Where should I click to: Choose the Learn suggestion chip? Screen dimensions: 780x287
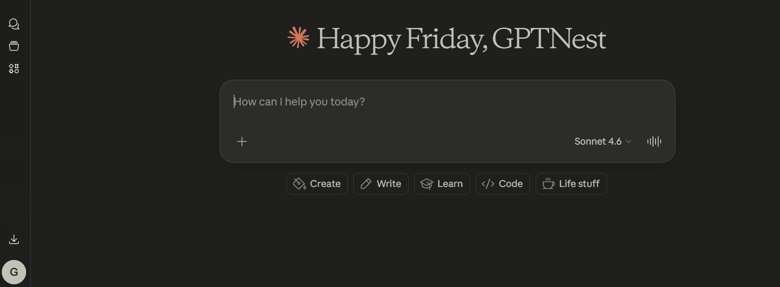442,184
